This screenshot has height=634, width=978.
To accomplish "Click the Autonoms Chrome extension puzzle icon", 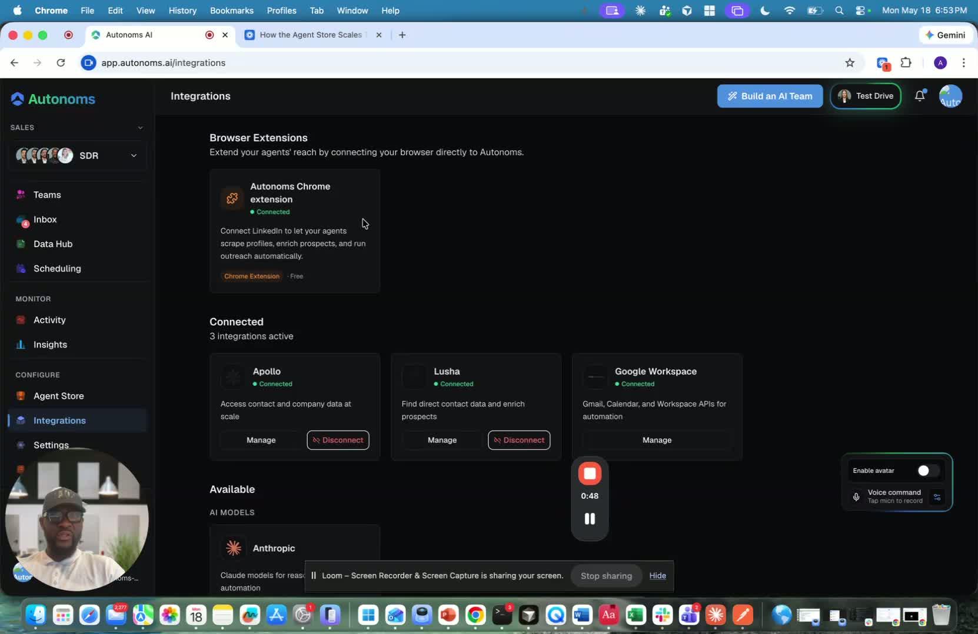I will pos(232,198).
